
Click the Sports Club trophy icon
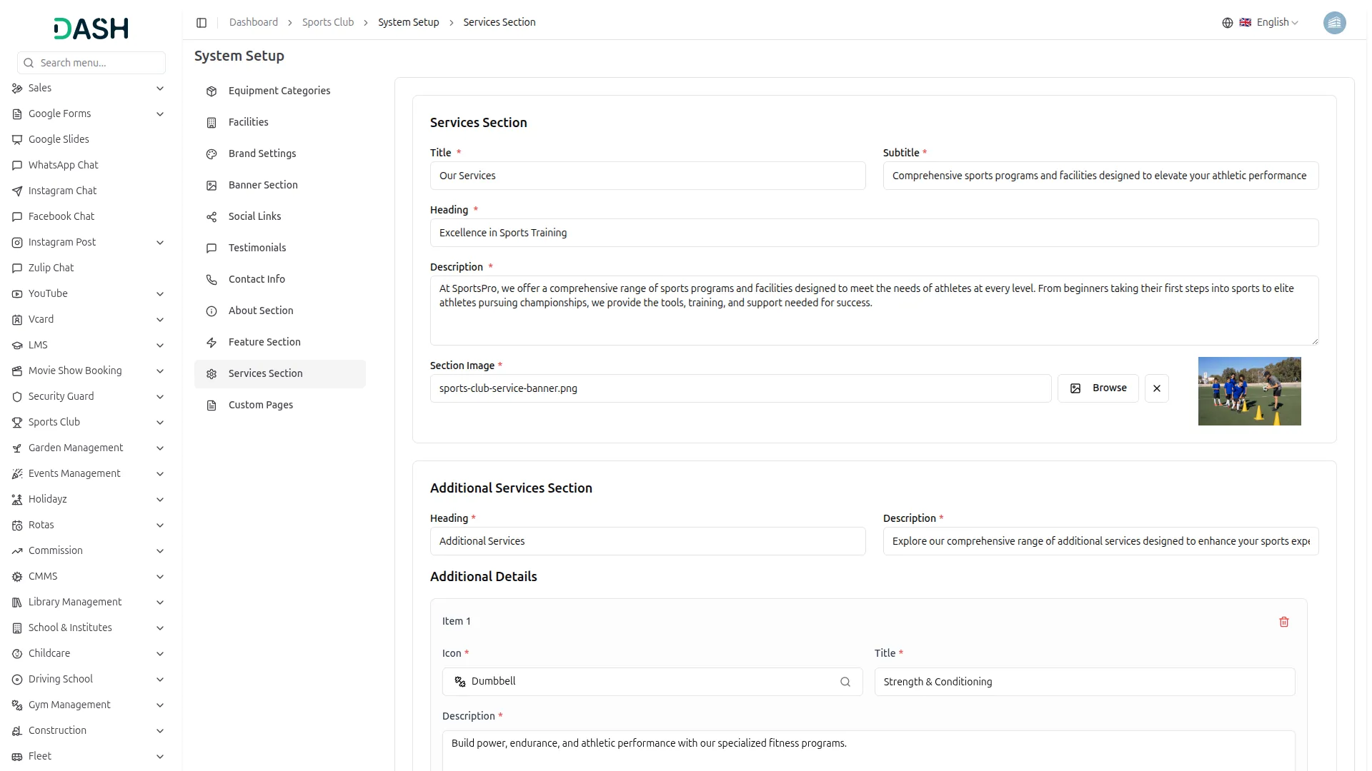17,423
